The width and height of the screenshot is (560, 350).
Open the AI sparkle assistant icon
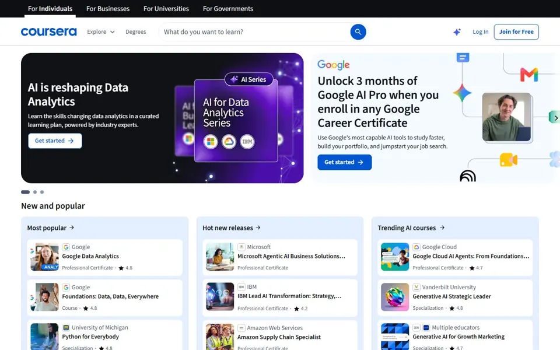coord(457,32)
